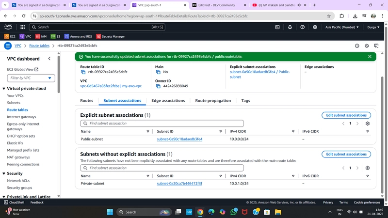
Task: Open the VPC shortcut in favorites bar
Action: tap(26, 36)
